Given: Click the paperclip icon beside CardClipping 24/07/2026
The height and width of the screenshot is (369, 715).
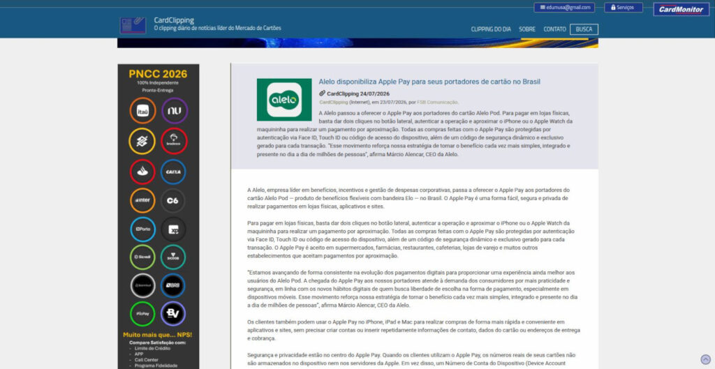Looking at the screenshot, I should point(322,93).
